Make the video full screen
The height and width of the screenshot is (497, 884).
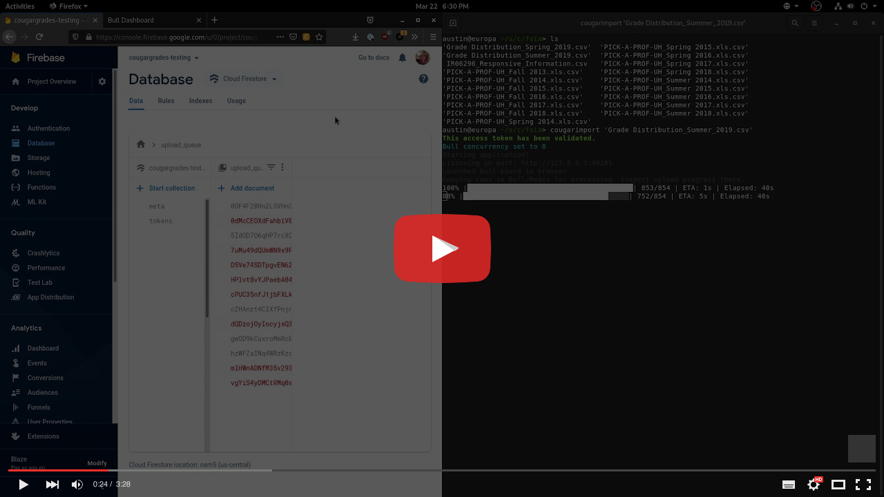point(863,485)
